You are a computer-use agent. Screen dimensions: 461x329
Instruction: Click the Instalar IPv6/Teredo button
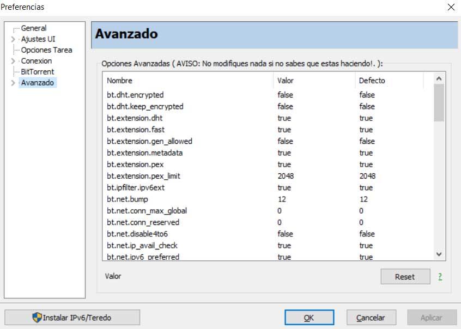[72, 318]
